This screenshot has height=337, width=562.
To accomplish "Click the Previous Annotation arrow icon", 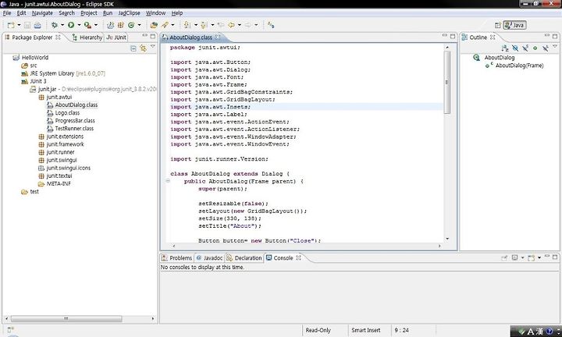I will 204,25.
